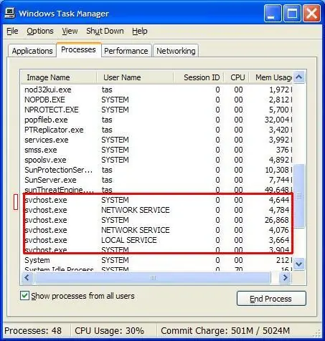Click the Task Manager title bar icon

pos(10,13)
